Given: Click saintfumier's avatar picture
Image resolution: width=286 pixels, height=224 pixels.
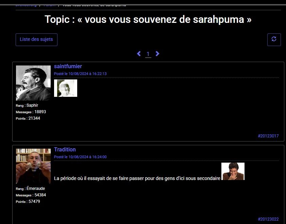Looking at the screenshot, I should (x=33, y=83).
